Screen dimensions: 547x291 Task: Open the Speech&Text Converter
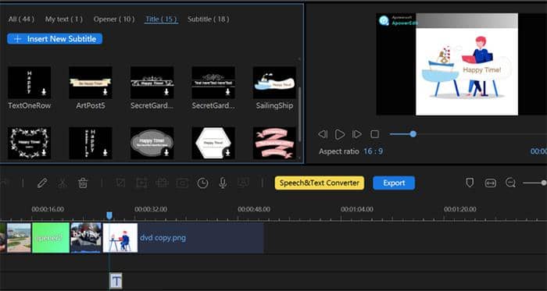click(x=319, y=183)
